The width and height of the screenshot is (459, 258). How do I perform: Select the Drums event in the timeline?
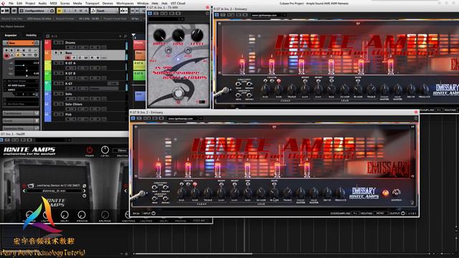pos(139,44)
